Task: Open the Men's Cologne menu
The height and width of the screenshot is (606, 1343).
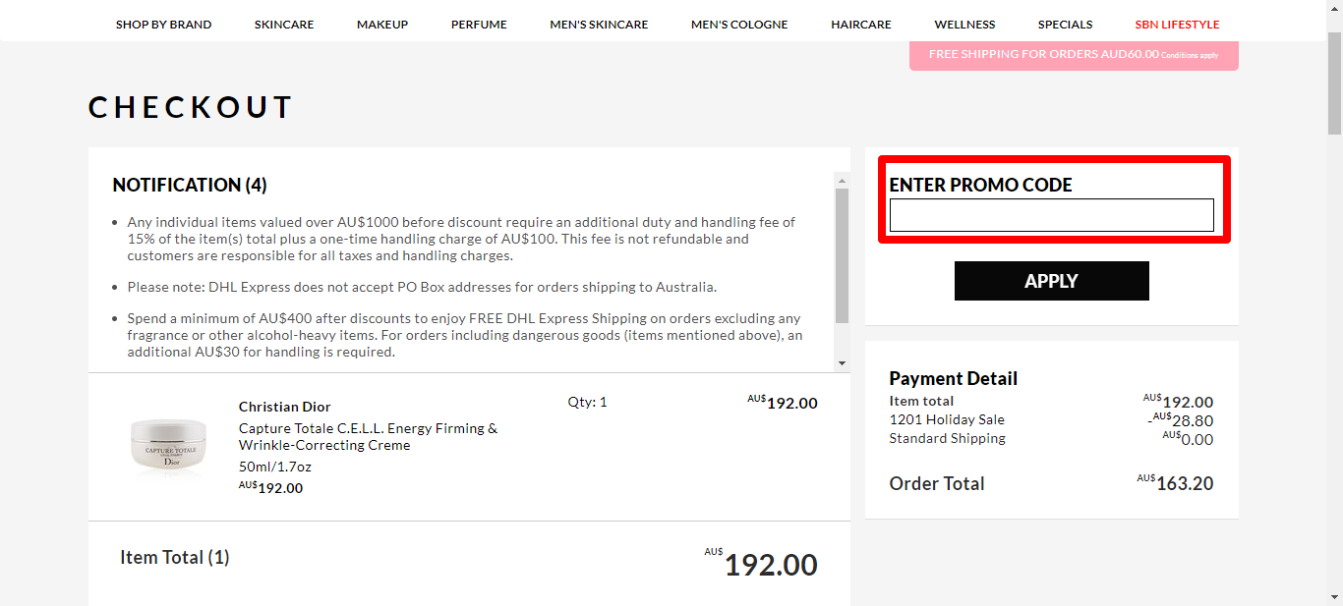Action: click(739, 25)
